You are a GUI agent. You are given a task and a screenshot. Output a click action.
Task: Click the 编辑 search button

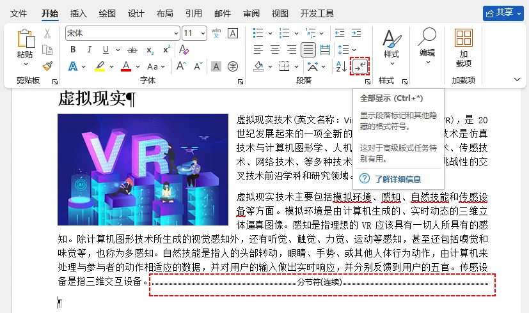tap(427, 46)
